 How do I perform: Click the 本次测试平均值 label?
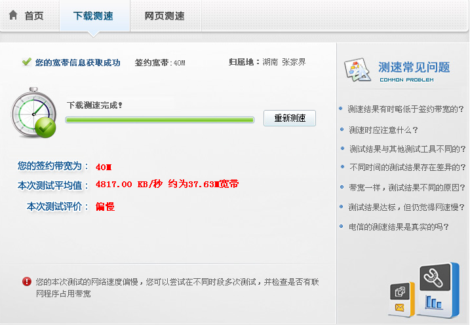pos(52,186)
